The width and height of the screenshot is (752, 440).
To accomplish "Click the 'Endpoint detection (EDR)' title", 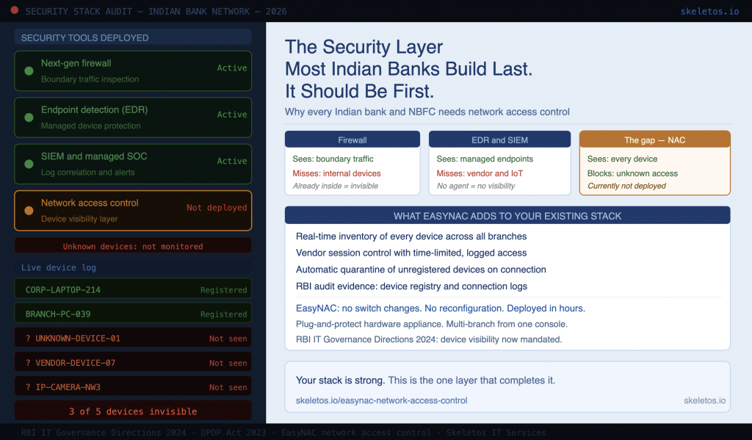I will pos(94,109).
